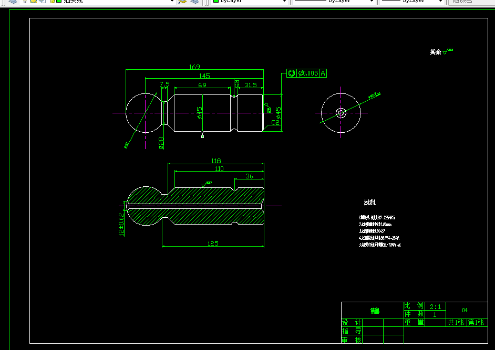Screen dimensions: 495x350
Task: Select the 36 dimension text
Action: [250, 176]
